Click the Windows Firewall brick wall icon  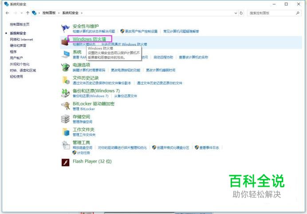65,42
